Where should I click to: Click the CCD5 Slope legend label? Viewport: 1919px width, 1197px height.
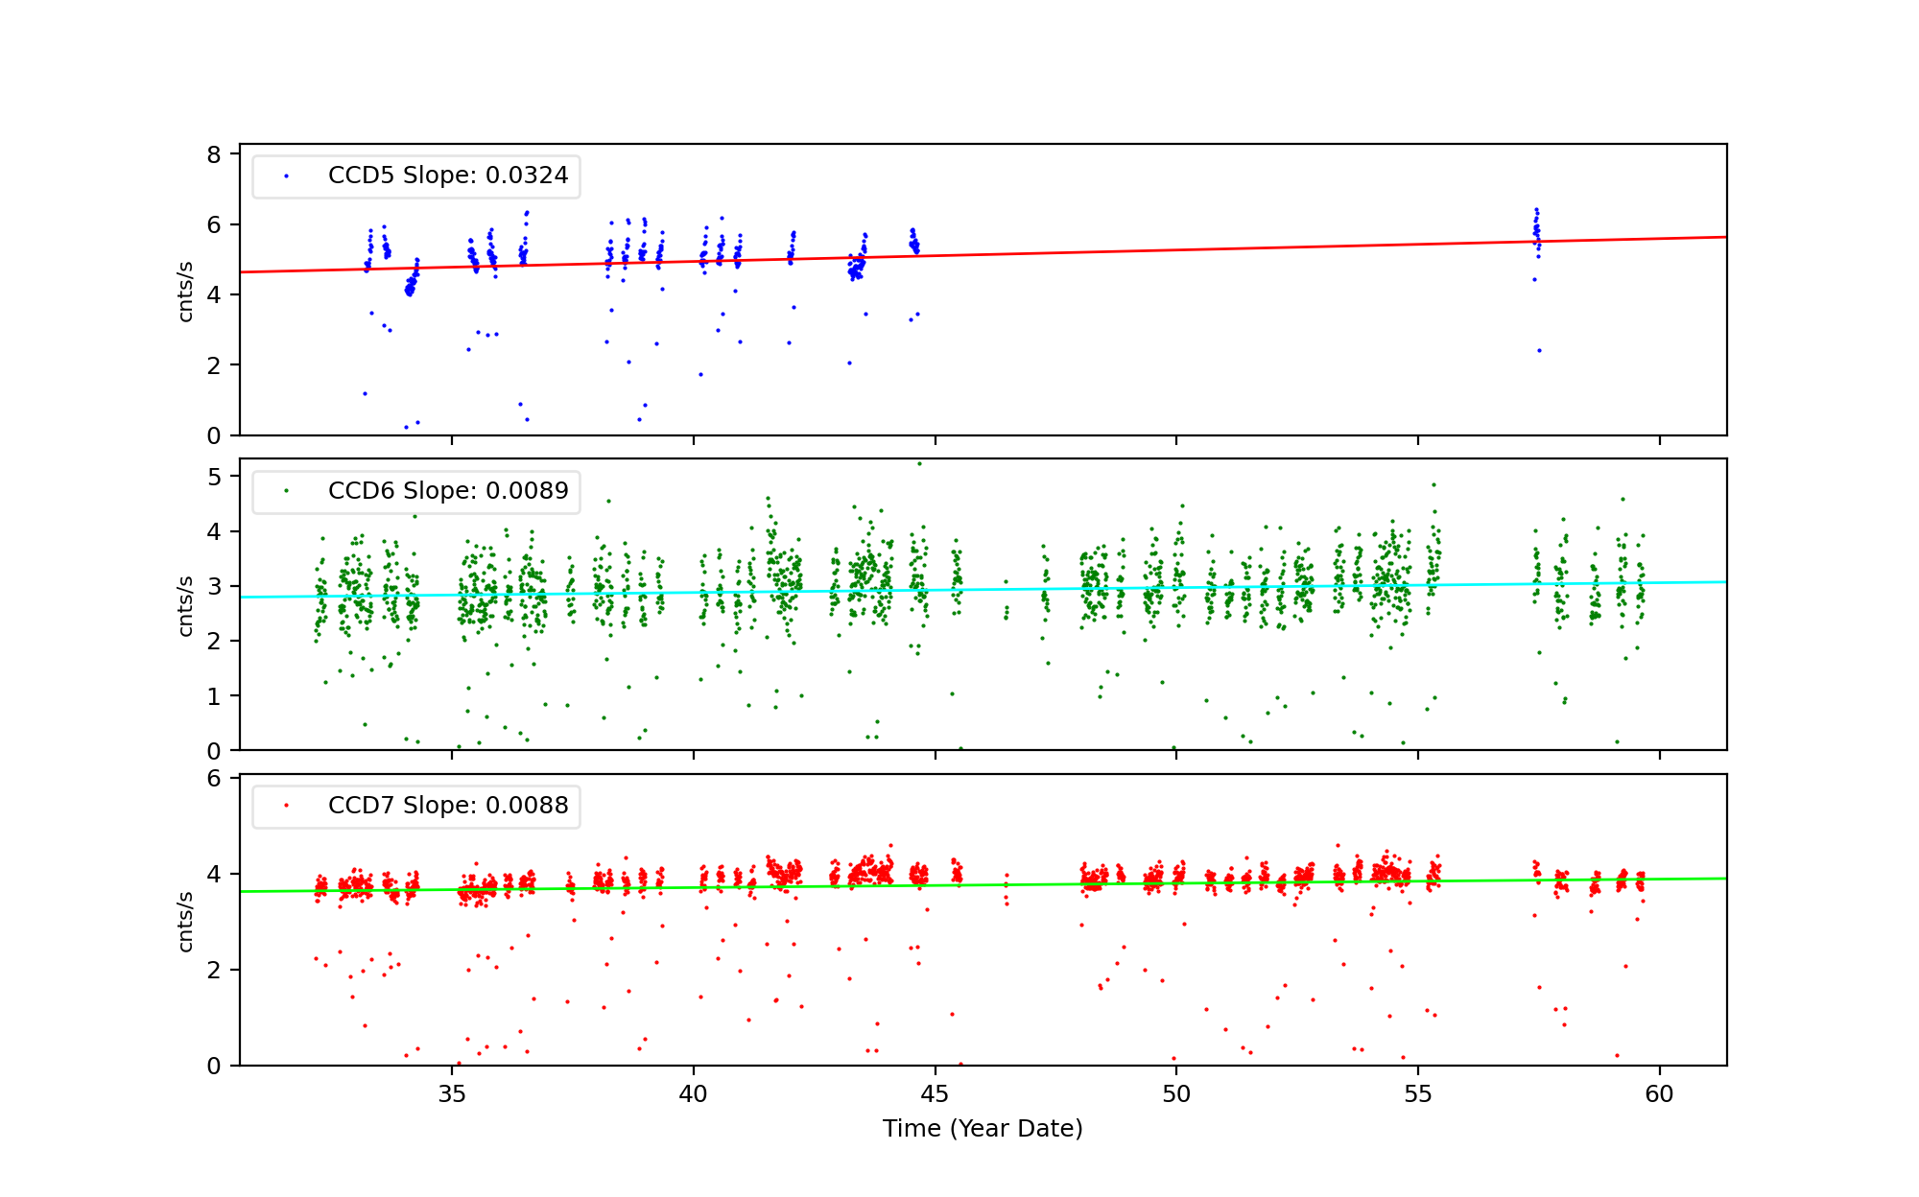pyautogui.click(x=447, y=176)
